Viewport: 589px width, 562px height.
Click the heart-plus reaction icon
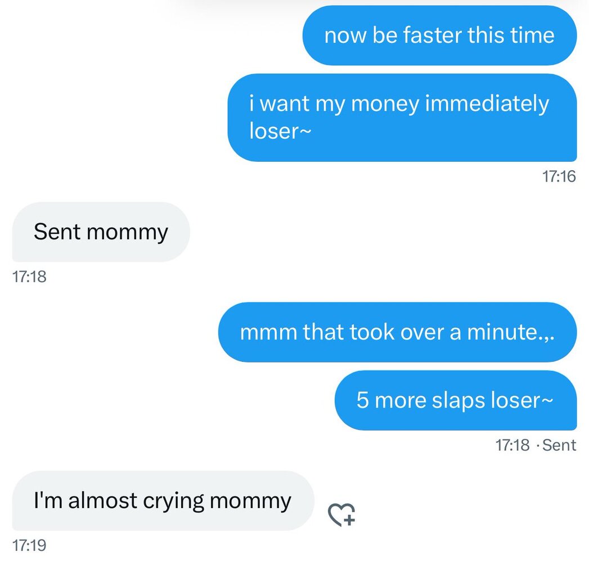pyautogui.click(x=341, y=514)
